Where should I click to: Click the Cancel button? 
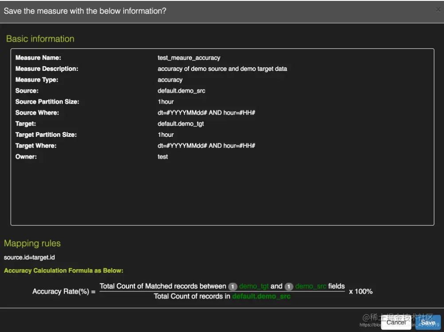[396, 322]
